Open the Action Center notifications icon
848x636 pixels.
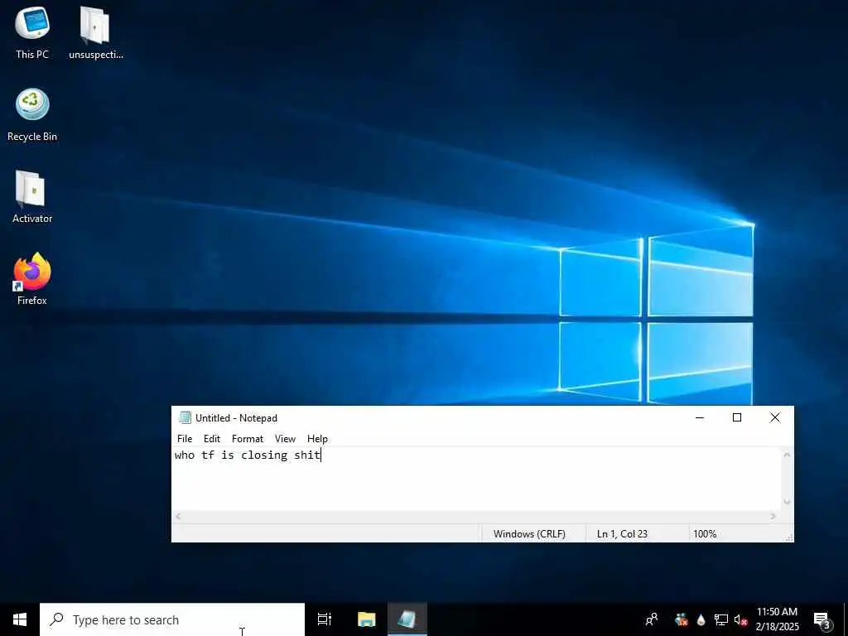coord(821,619)
